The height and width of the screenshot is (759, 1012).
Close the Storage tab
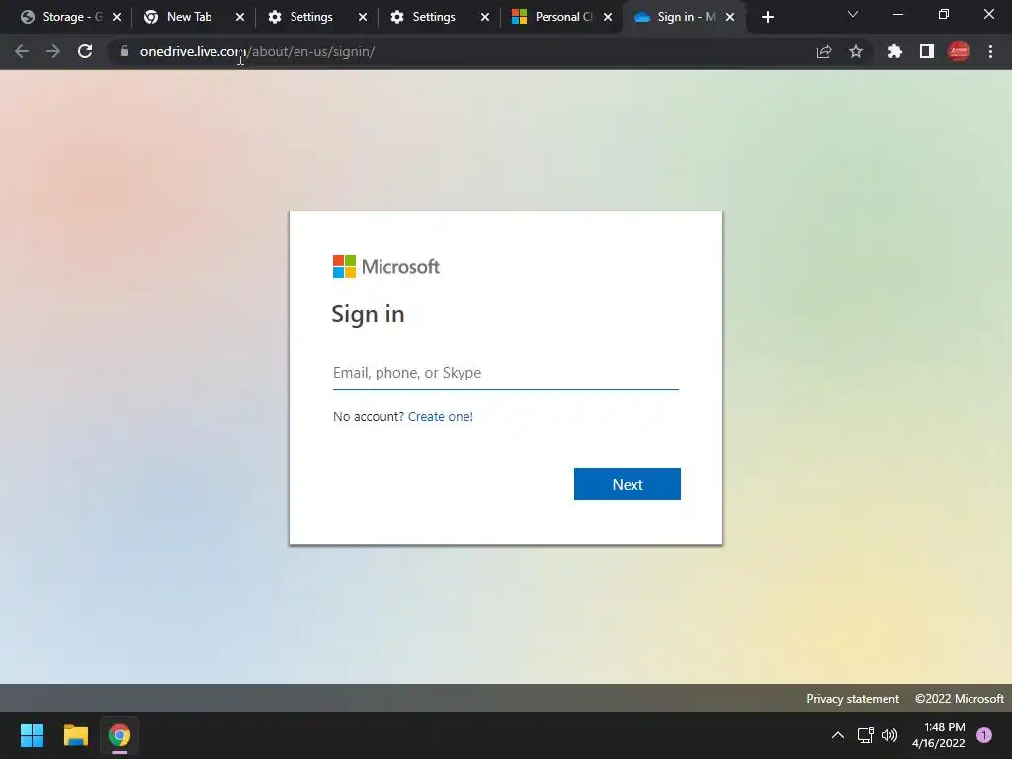pos(117,17)
